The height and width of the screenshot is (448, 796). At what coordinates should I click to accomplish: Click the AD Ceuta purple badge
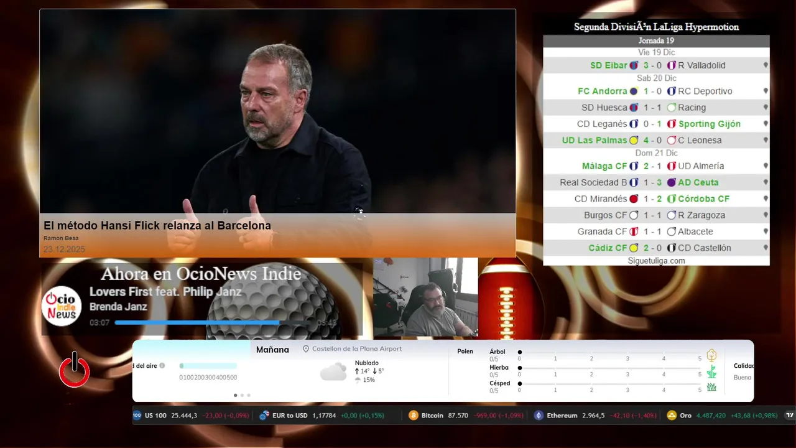[x=672, y=182]
